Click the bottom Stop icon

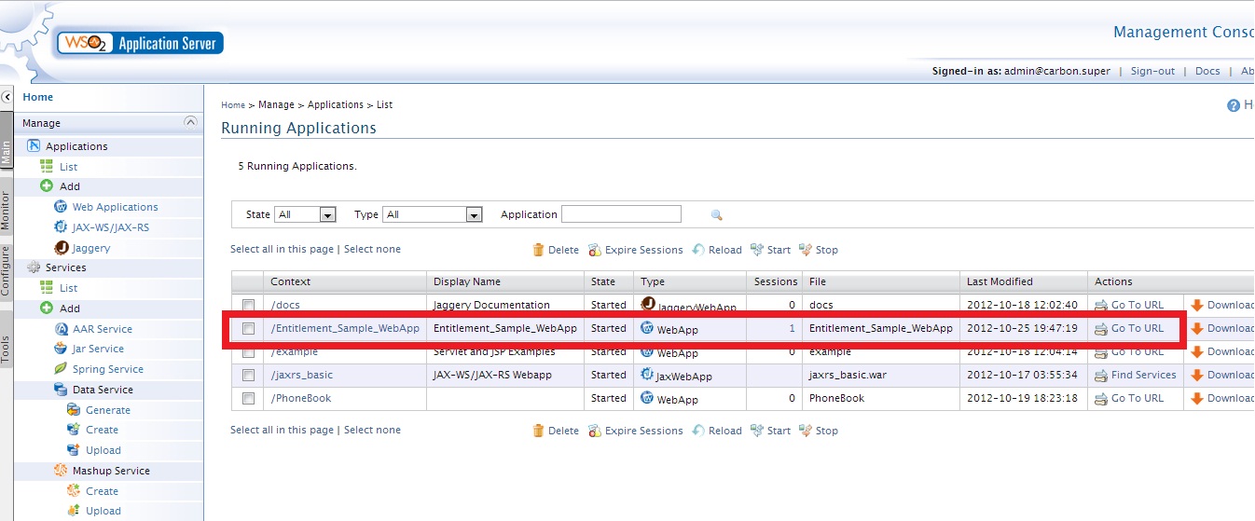[806, 431]
